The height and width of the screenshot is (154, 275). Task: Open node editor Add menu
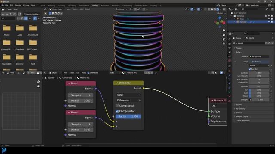coord(78,73)
